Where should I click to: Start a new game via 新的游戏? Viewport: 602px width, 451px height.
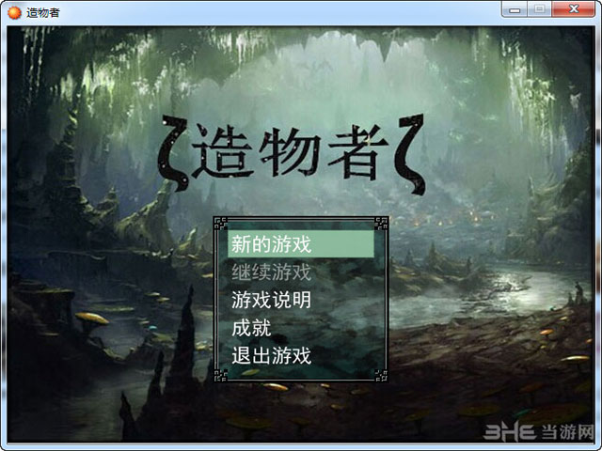point(301,244)
